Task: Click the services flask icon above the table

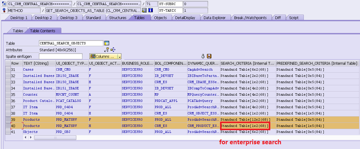Action: pos(203,56)
